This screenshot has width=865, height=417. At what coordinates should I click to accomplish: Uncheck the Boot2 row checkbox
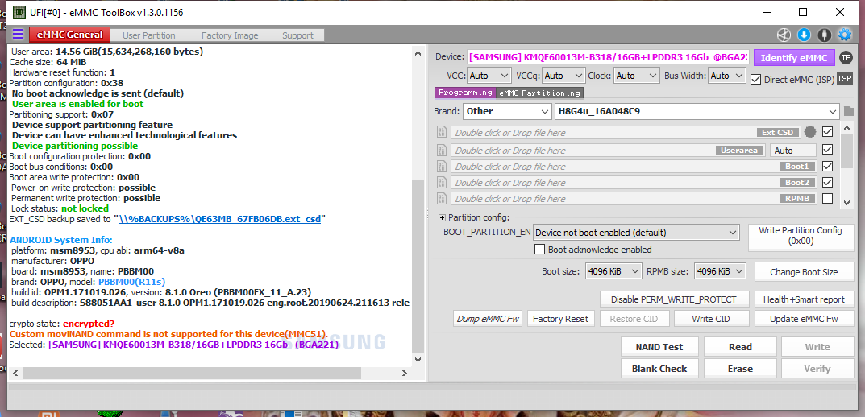[827, 182]
